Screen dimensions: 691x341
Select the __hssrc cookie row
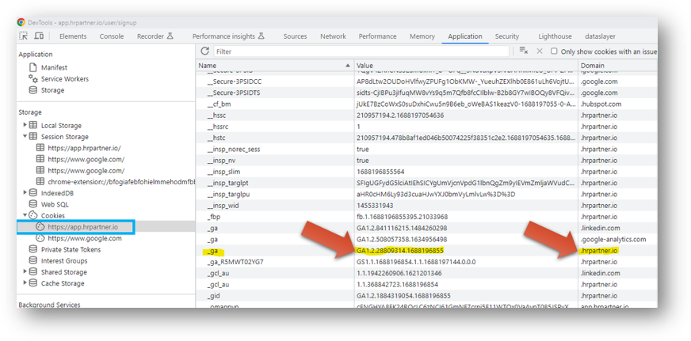click(426, 127)
